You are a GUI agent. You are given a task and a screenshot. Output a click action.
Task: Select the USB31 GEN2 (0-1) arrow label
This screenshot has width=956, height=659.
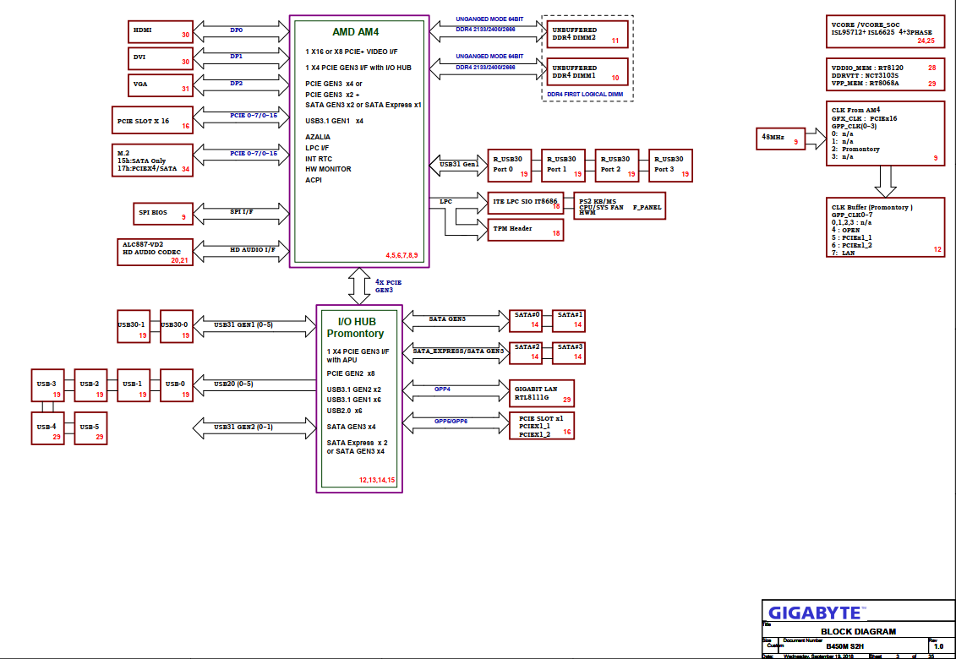[243, 427]
